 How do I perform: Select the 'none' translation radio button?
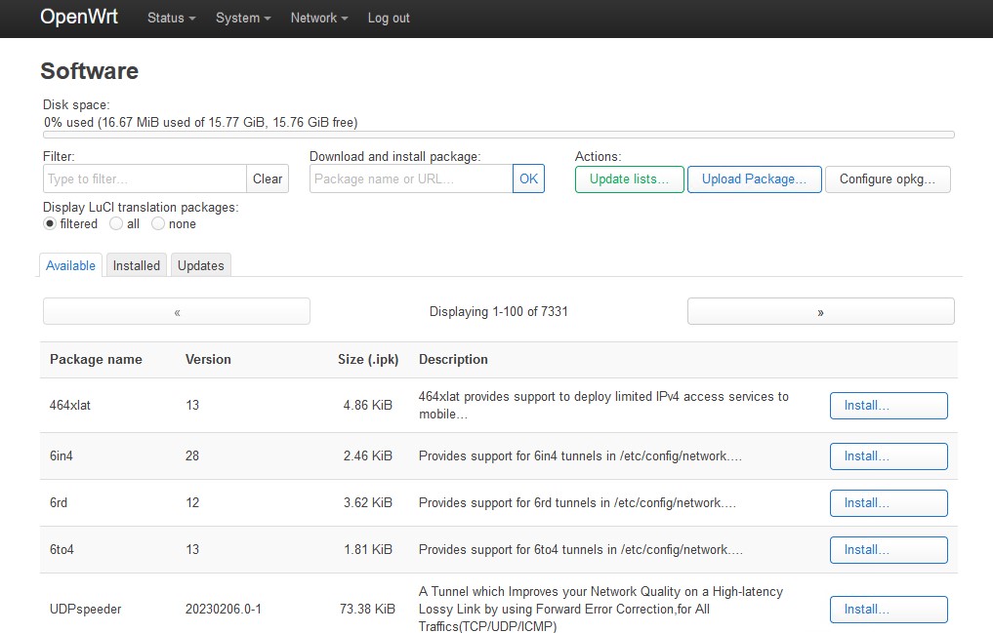pos(158,223)
